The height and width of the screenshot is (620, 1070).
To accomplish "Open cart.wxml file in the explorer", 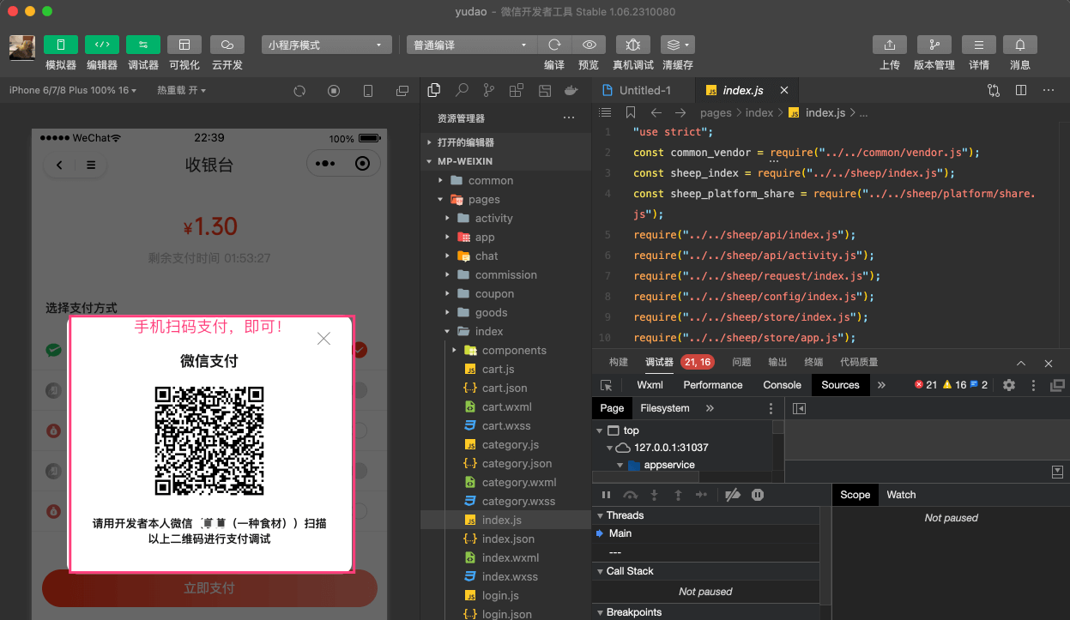I will point(506,407).
